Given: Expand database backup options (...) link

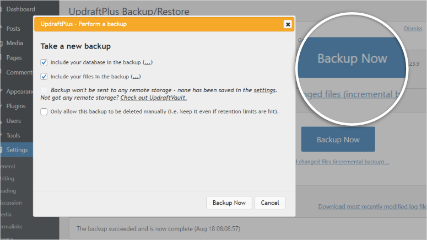Looking at the screenshot, I should [x=148, y=62].
